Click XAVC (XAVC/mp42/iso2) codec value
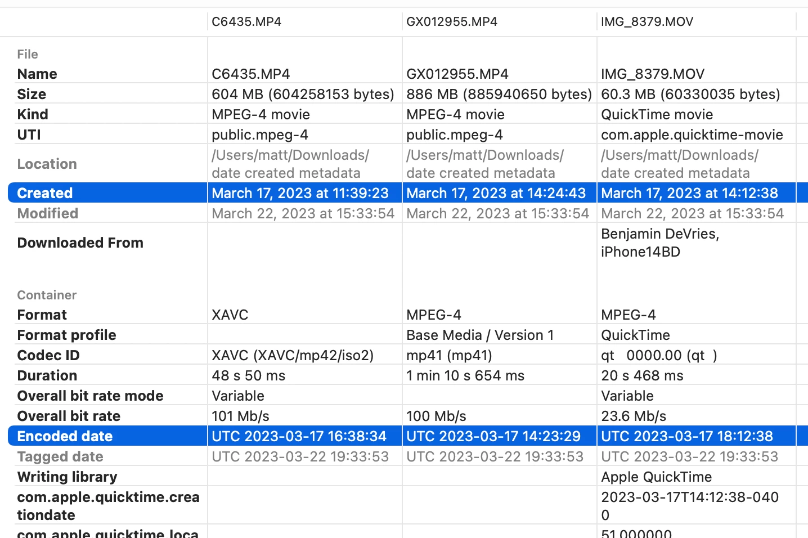Viewport: 808px width, 538px height. coord(293,355)
